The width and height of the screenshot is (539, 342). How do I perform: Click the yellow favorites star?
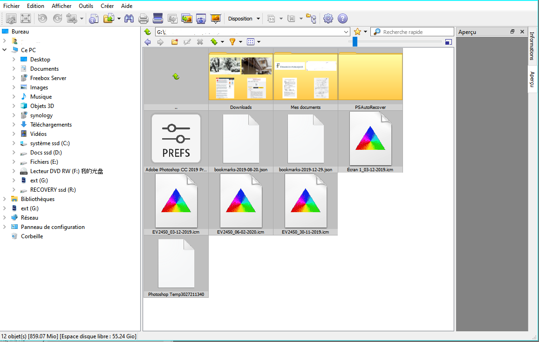click(357, 32)
